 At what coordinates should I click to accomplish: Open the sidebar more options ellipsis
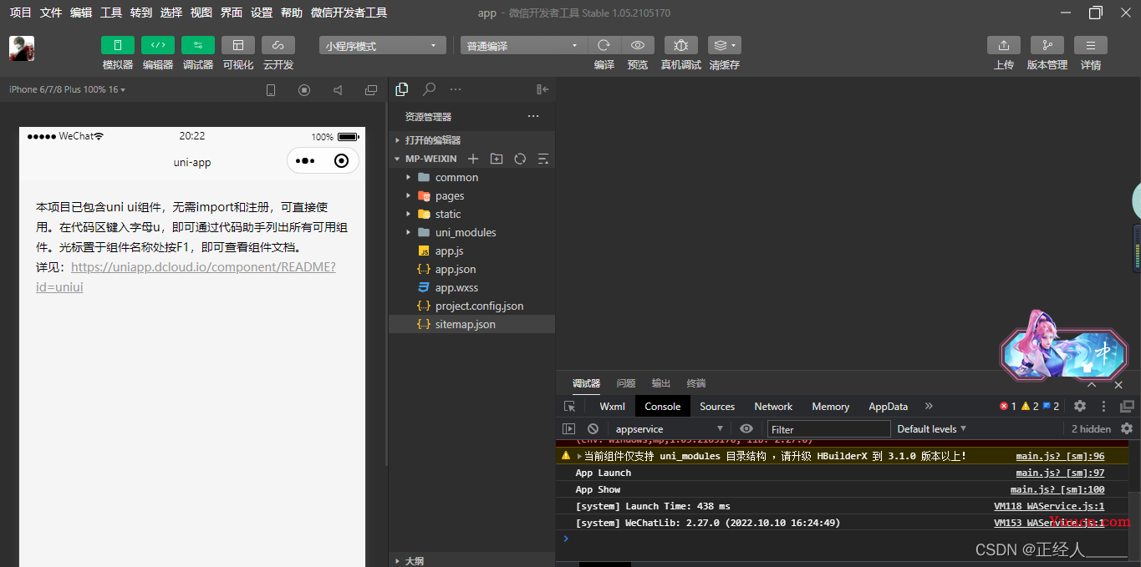[456, 89]
